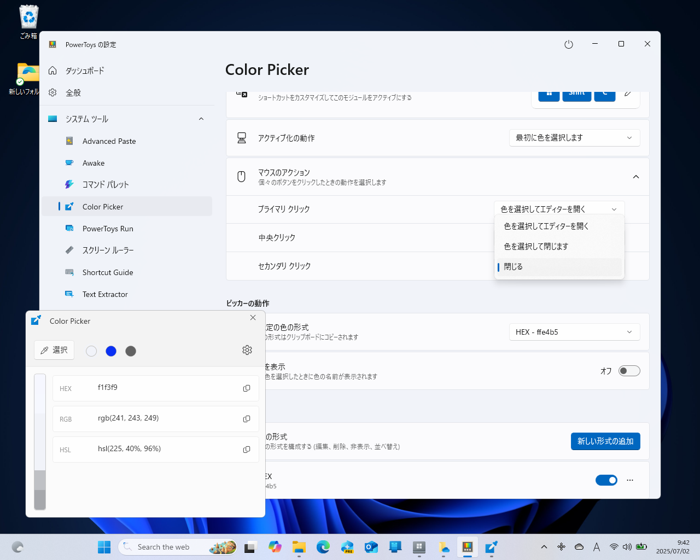The image size is (700, 560).
Task: Click the スクリーン ルーラー ruler icon
Action: pyautogui.click(x=69, y=250)
